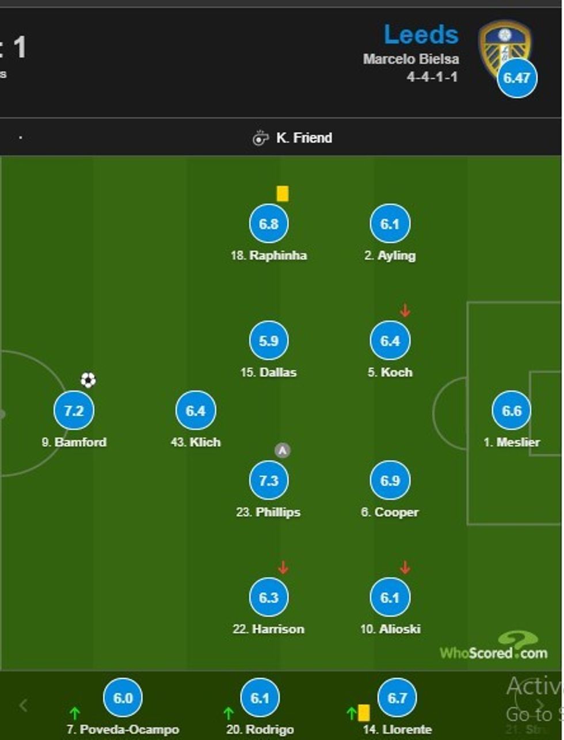Select Bamford's 7.2 rating circle
The image size is (564, 740).
coord(74,411)
